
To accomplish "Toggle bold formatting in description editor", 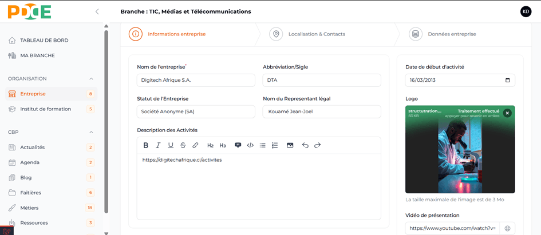I will tap(146, 145).
